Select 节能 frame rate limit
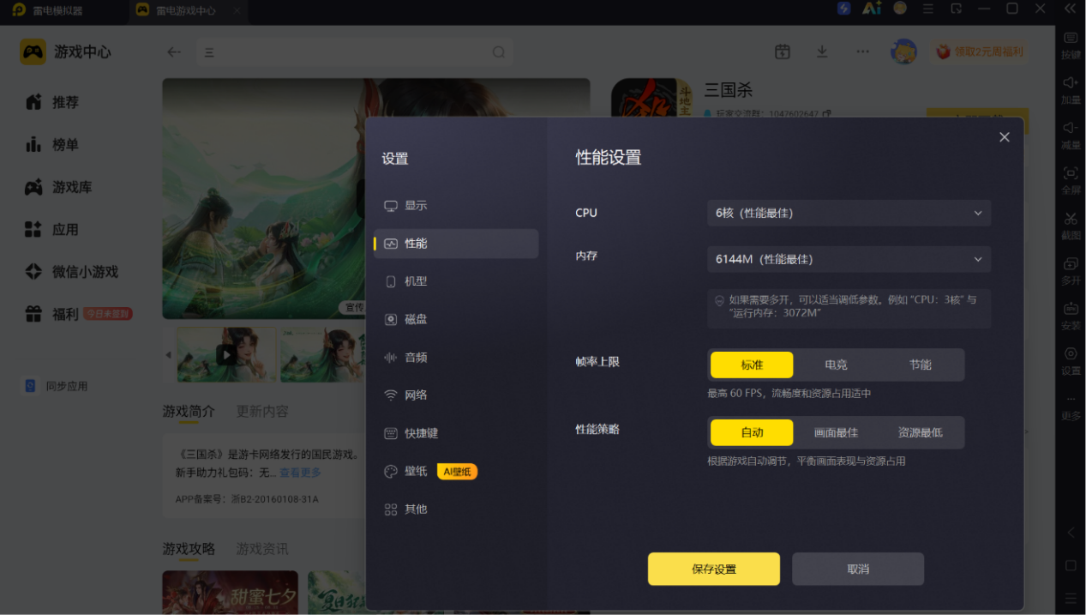 coord(920,365)
